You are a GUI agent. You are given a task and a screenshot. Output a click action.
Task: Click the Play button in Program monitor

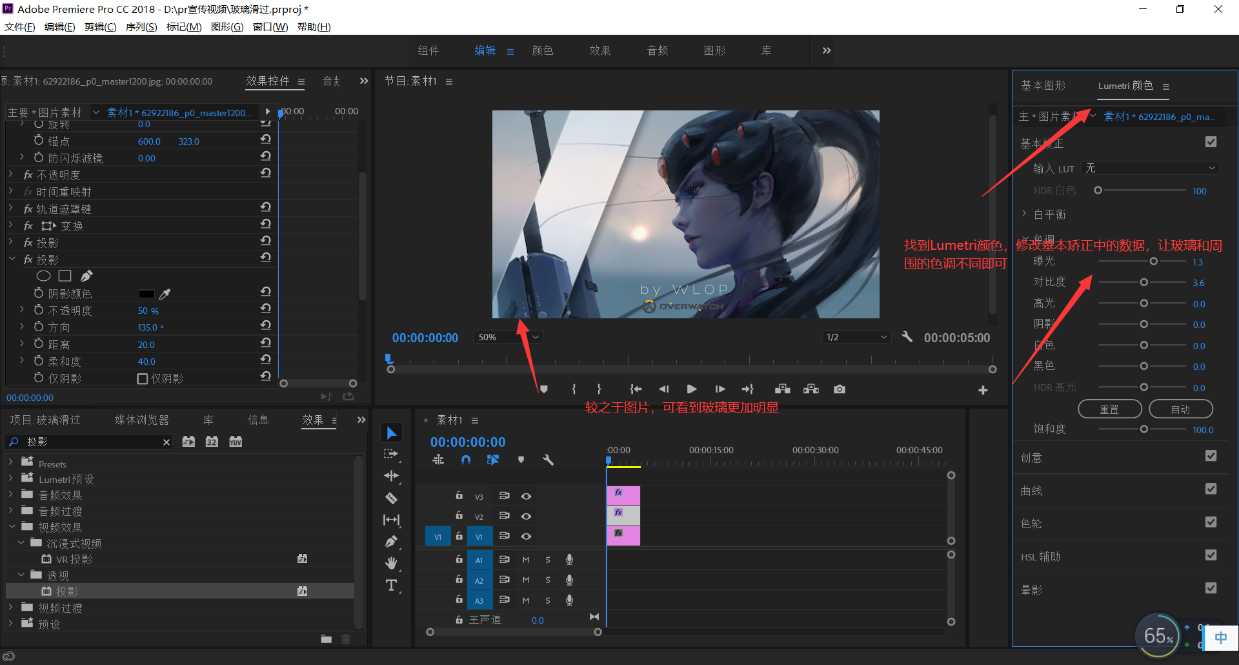pos(692,389)
